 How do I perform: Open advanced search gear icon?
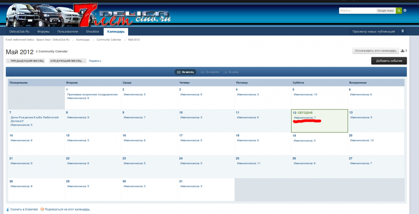click(405, 11)
